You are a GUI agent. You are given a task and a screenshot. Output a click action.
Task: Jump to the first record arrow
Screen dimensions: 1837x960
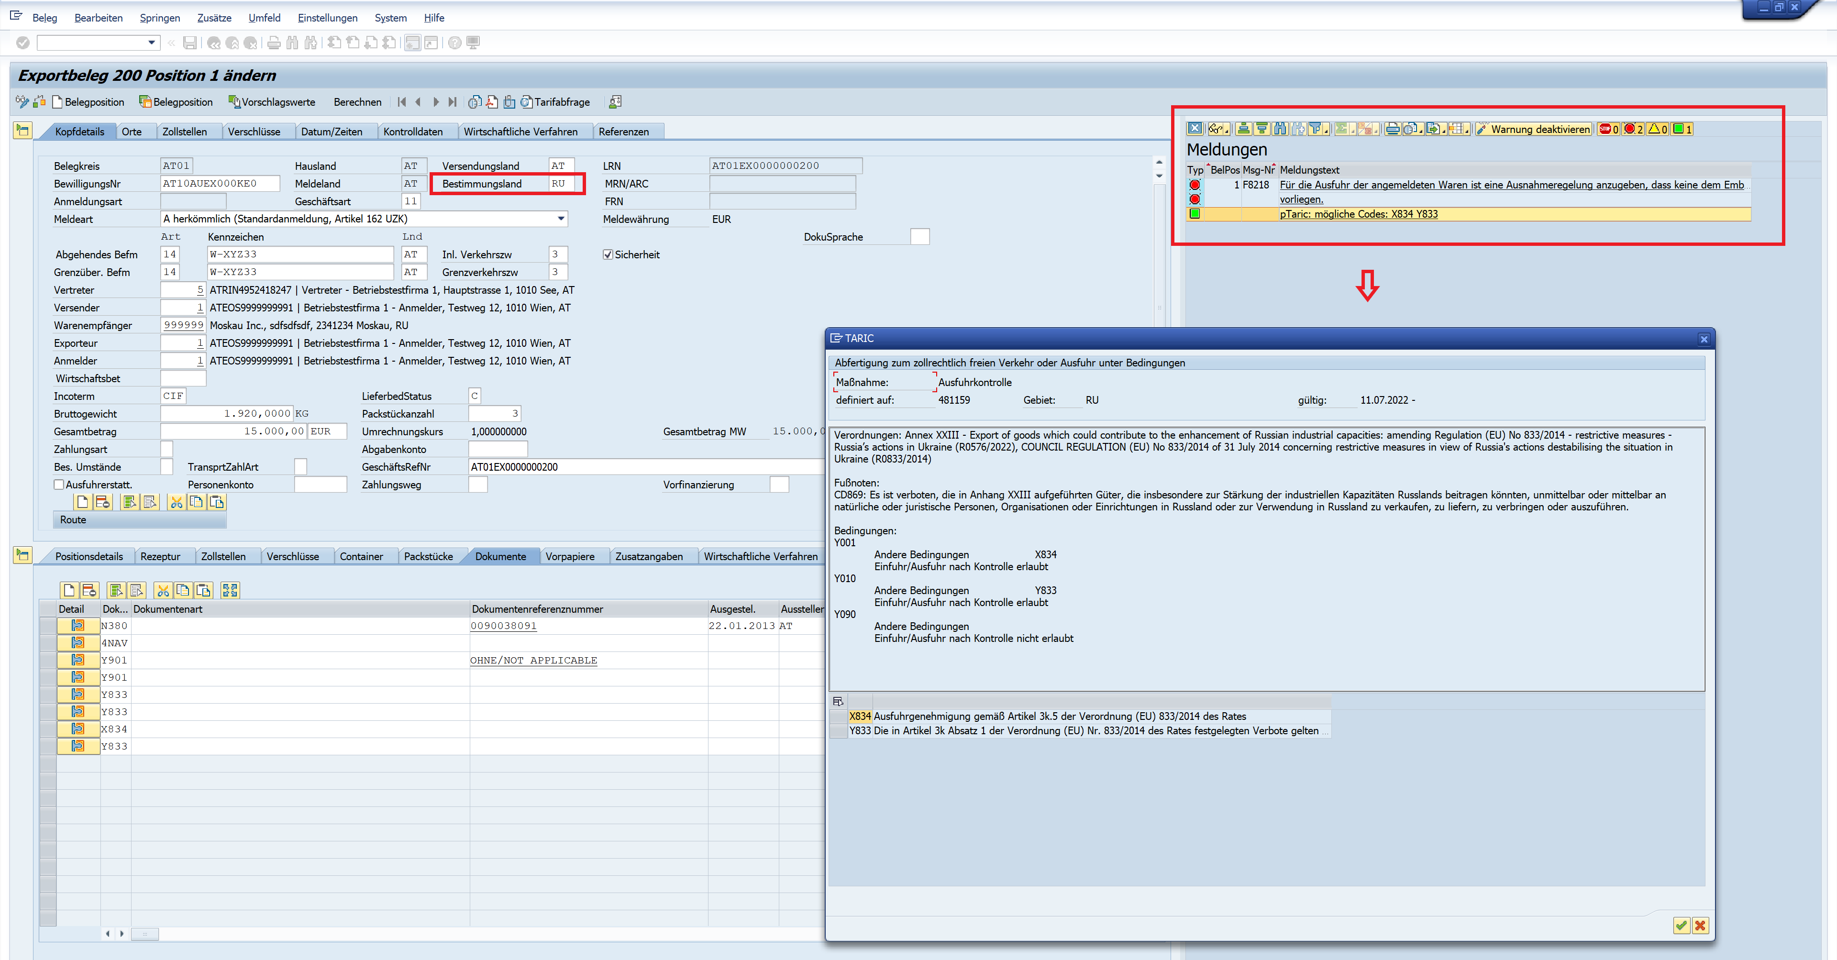point(401,102)
